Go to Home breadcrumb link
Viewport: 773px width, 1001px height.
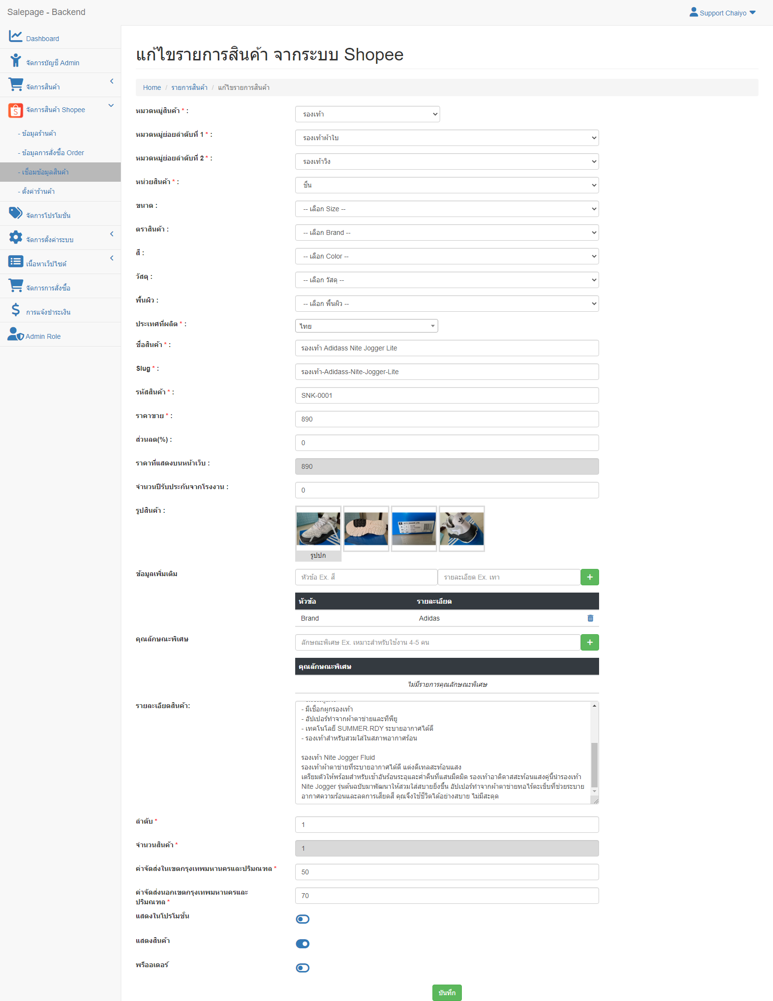[x=152, y=87]
